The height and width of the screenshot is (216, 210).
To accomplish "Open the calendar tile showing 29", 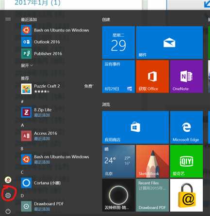I will (x=118, y=43).
